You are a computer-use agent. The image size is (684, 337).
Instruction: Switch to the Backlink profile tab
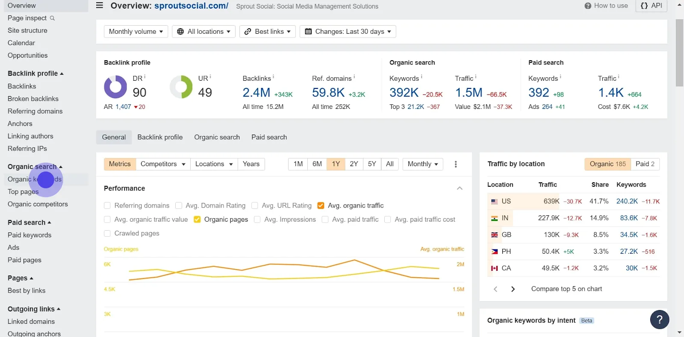point(160,138)
